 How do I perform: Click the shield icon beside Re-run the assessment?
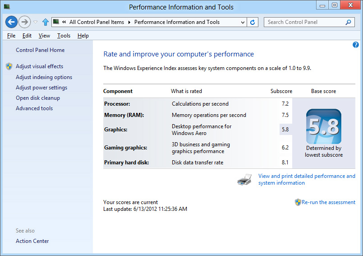[298, 202]
